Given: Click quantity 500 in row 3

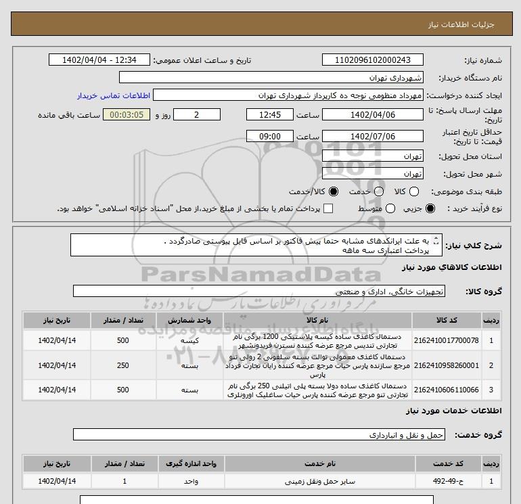Looking at the screenshot, I should (123, 390).
